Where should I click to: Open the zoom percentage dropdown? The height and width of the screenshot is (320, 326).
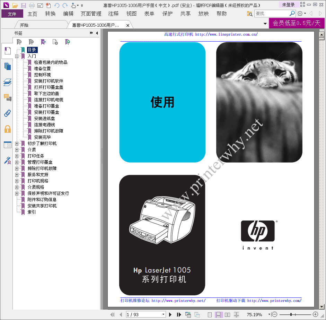pos(269,314)
